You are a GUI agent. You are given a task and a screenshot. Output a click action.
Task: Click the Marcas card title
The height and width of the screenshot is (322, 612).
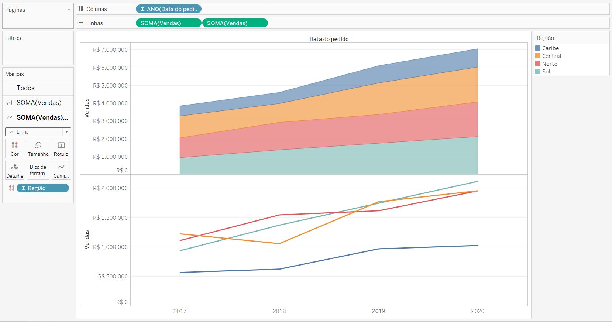tap(14, 74)
